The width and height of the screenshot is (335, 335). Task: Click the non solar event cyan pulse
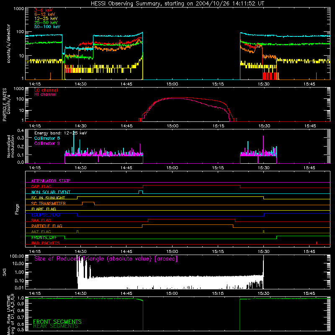[141, 192]
